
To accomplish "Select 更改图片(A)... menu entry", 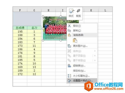I will click(82, 46).
